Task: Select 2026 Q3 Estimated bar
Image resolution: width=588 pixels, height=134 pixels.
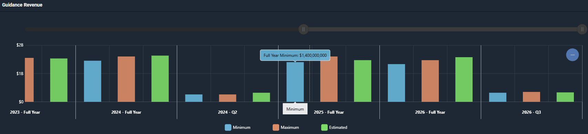Action: tap(565, 97)
